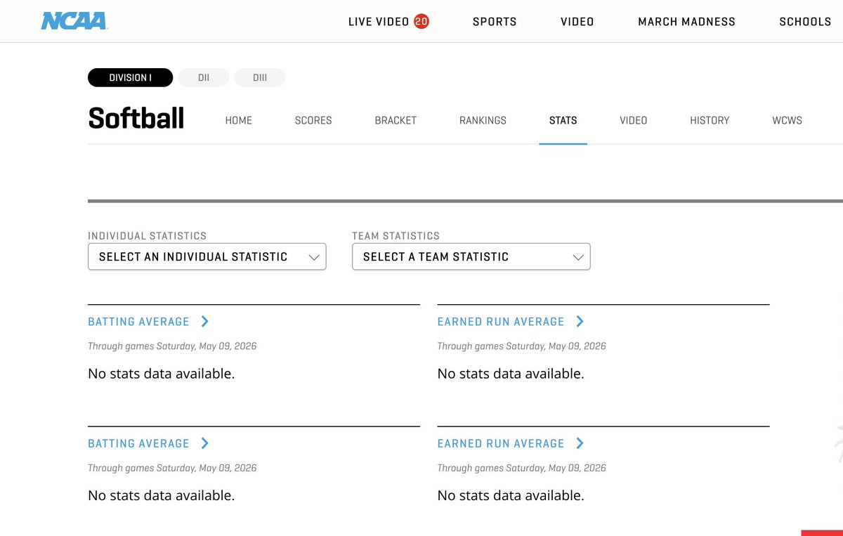Click the date under upper Batting Average
This screenshot has width=843, height=536.
(172, 346)
